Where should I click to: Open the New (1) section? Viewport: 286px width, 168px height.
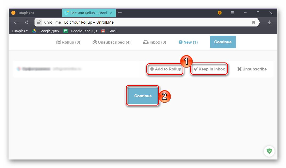188,42
